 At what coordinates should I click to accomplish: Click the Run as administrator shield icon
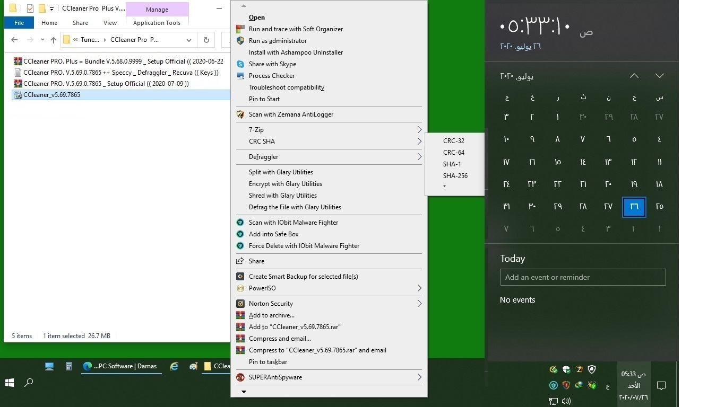(240, 41)
